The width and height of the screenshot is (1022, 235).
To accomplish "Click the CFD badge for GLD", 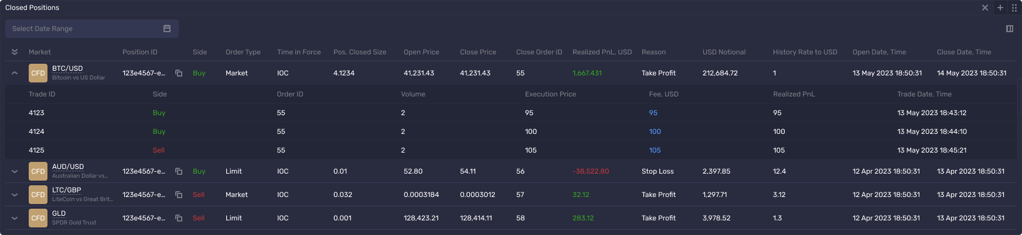I will coord(38,218).
